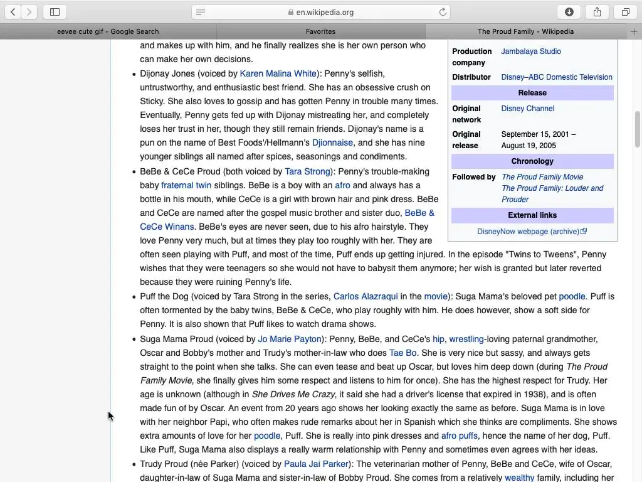Screen dimensions: 642x482
Task: Click the Original network label
Action: tap(466, 114)
